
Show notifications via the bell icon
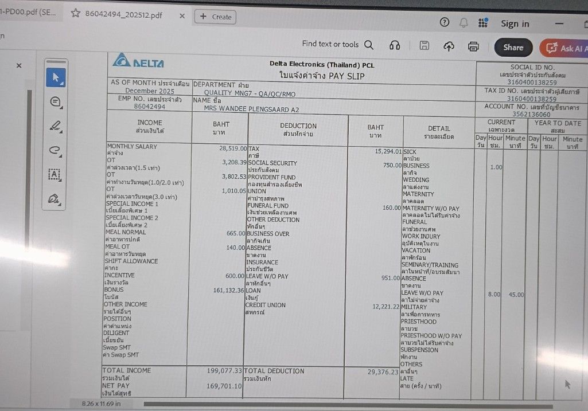(464, 23)
